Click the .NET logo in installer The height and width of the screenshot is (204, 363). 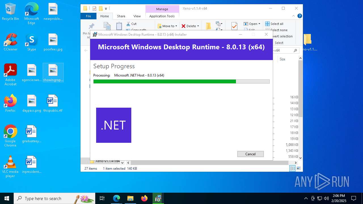point(114,125)
